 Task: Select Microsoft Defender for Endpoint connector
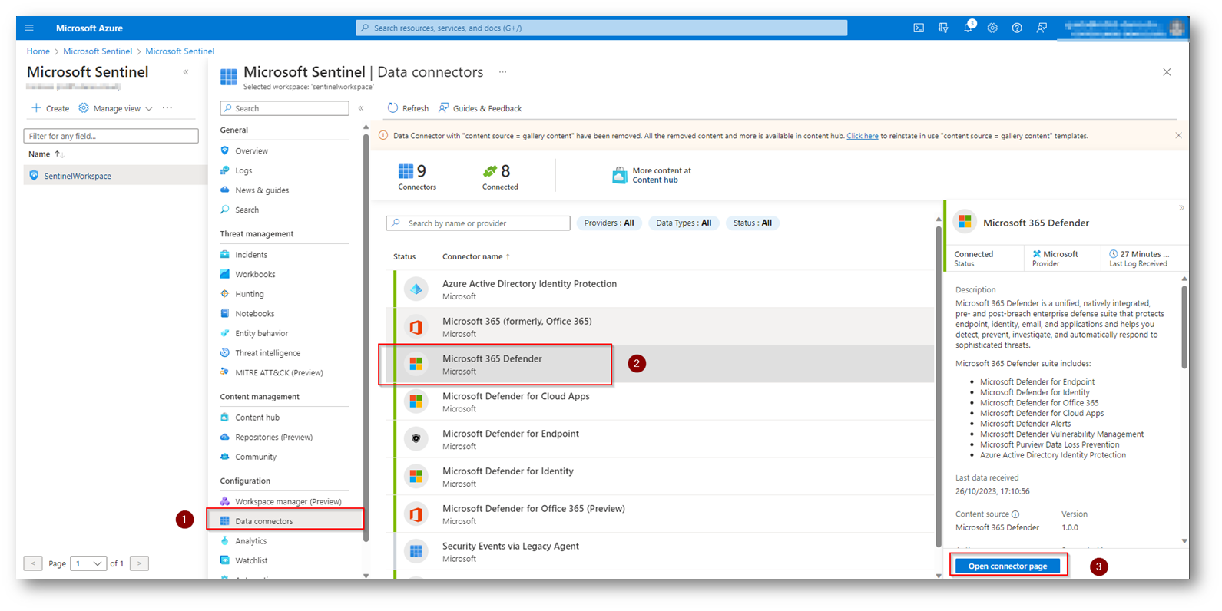pos(664,440)
